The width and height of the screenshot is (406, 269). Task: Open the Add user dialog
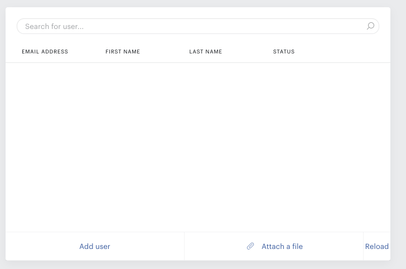click(95, 246)
